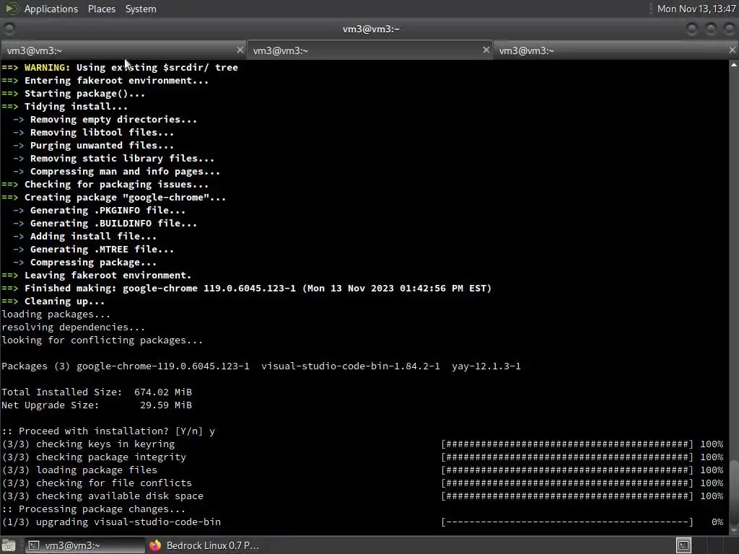739x554 pixels.
Task: Select Bedrock Linux 0.7 Firefox taskbar entry
Action: (x=206, y=545)
